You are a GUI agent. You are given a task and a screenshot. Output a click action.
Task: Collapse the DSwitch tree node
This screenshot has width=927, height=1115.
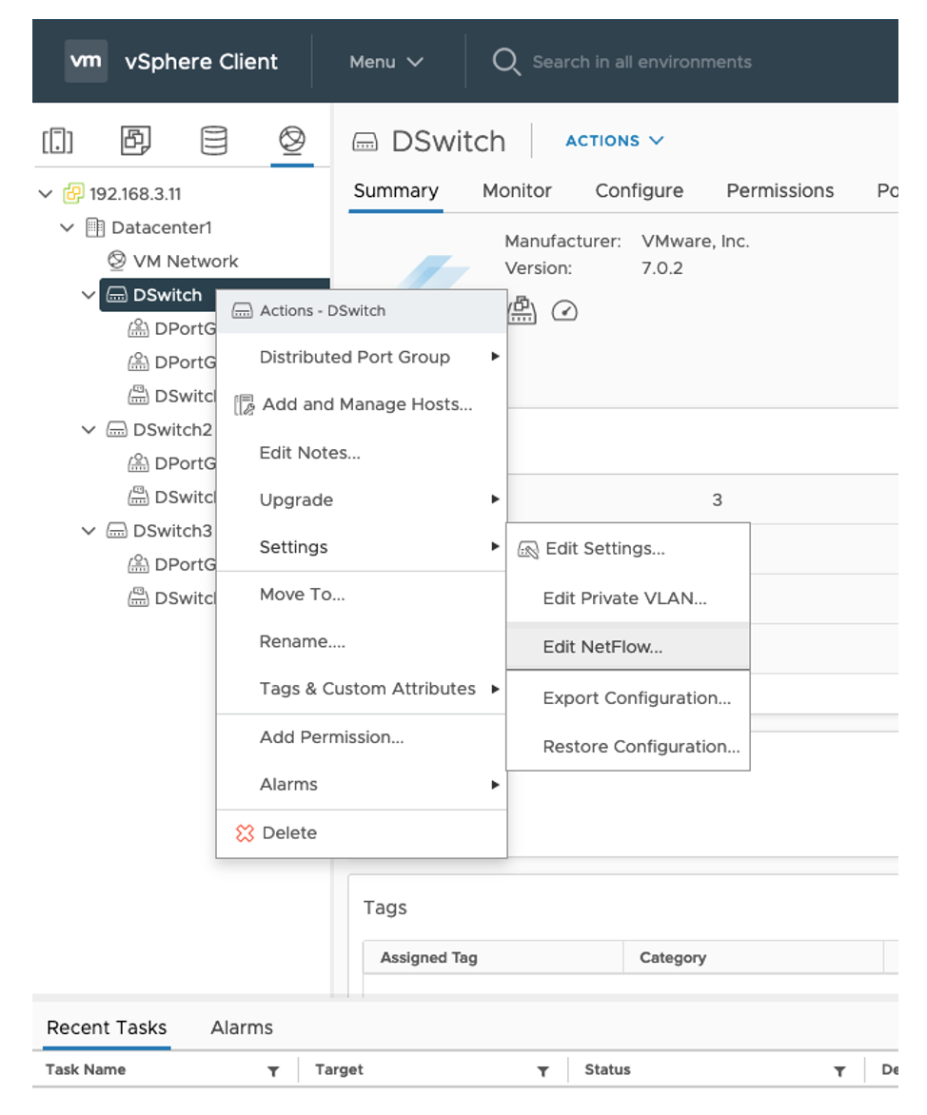pyautogui.click(x=89, y=294)
